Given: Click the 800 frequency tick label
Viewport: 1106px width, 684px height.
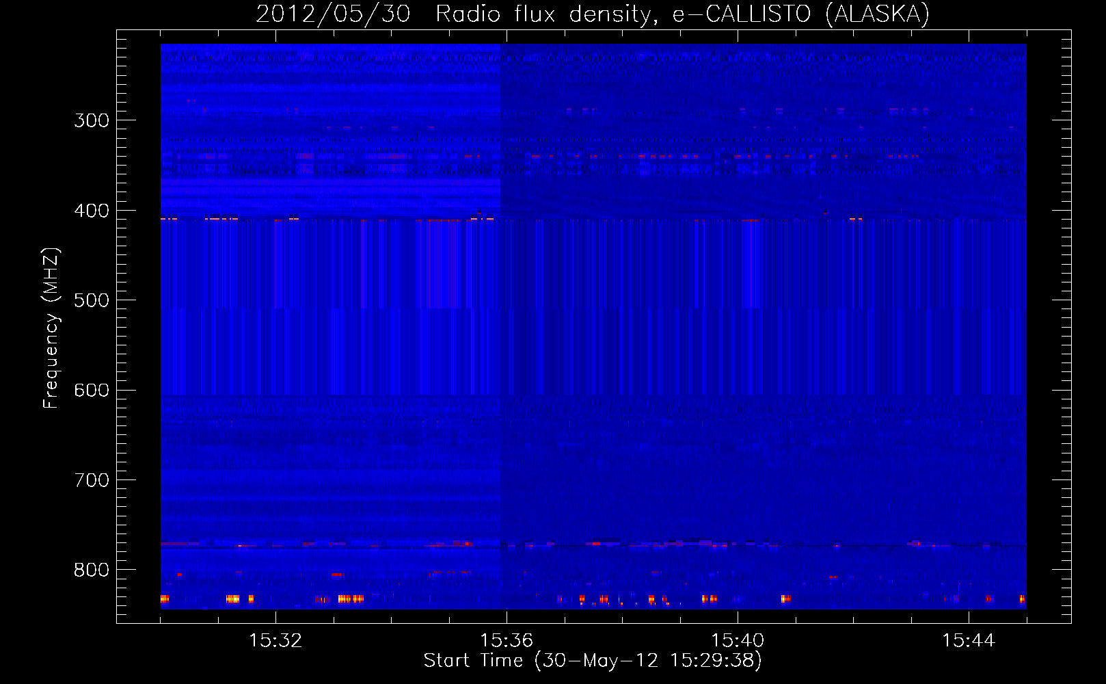Looking at the screenshot, I should pyautogui.click(x=92, y=570).
